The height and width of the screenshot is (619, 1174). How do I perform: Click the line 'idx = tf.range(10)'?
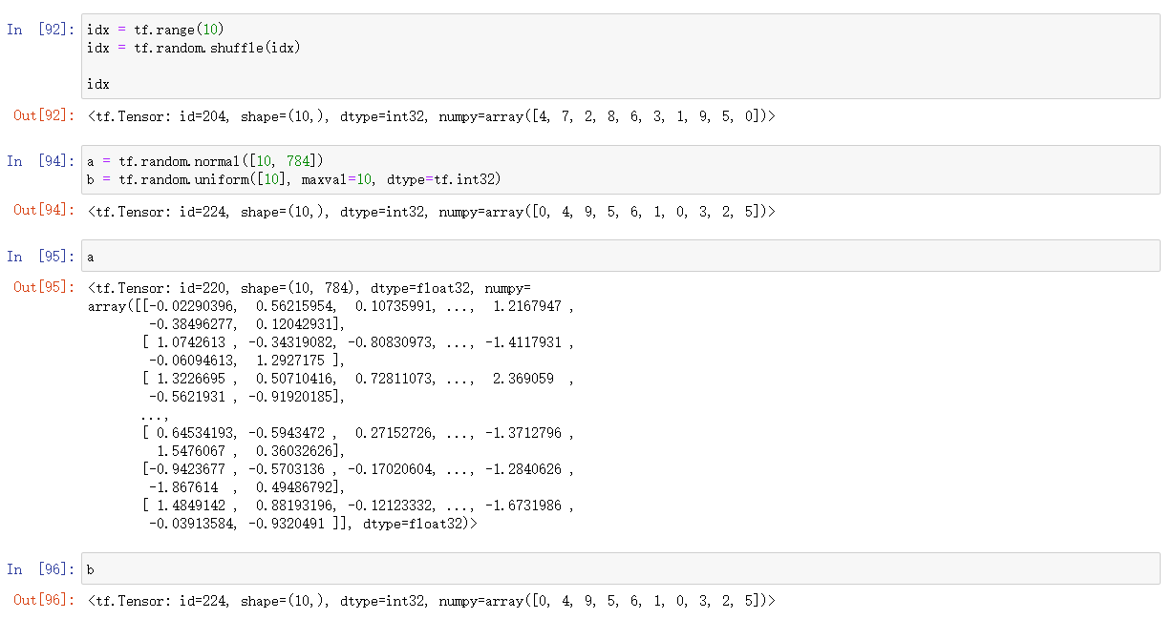(156, 30)
